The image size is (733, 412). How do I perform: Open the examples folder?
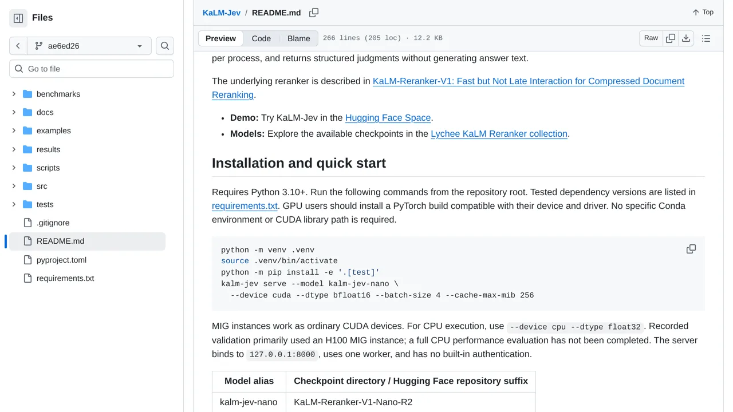tap(54, 130)
